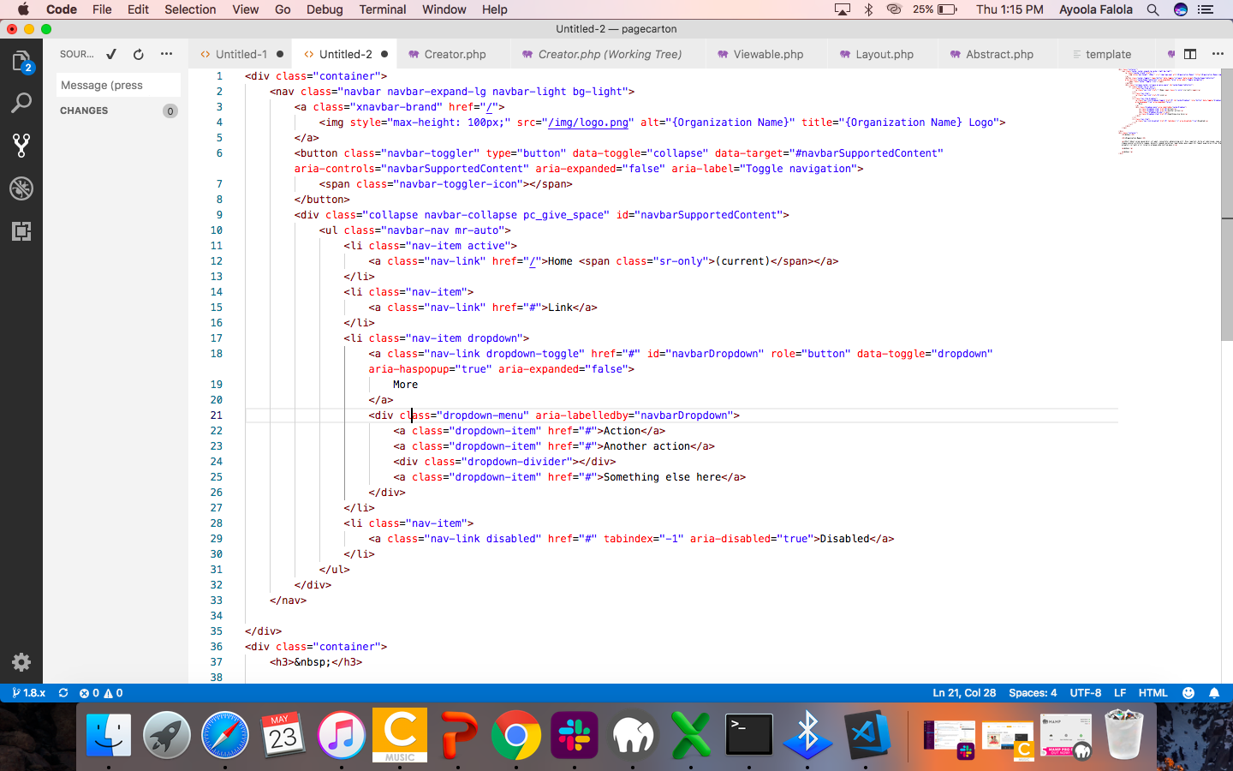
Task: Open Finder from the dock
Action: click(x=109, y=735)
